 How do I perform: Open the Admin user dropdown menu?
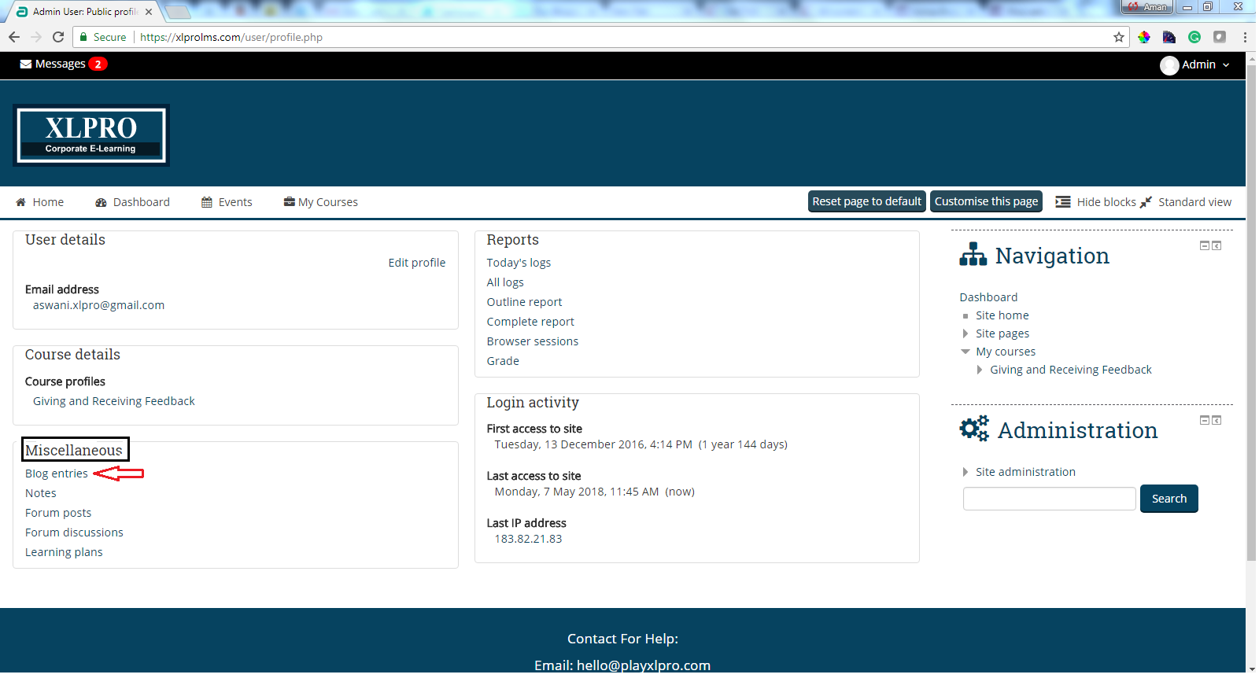(x=1225, y=65)
